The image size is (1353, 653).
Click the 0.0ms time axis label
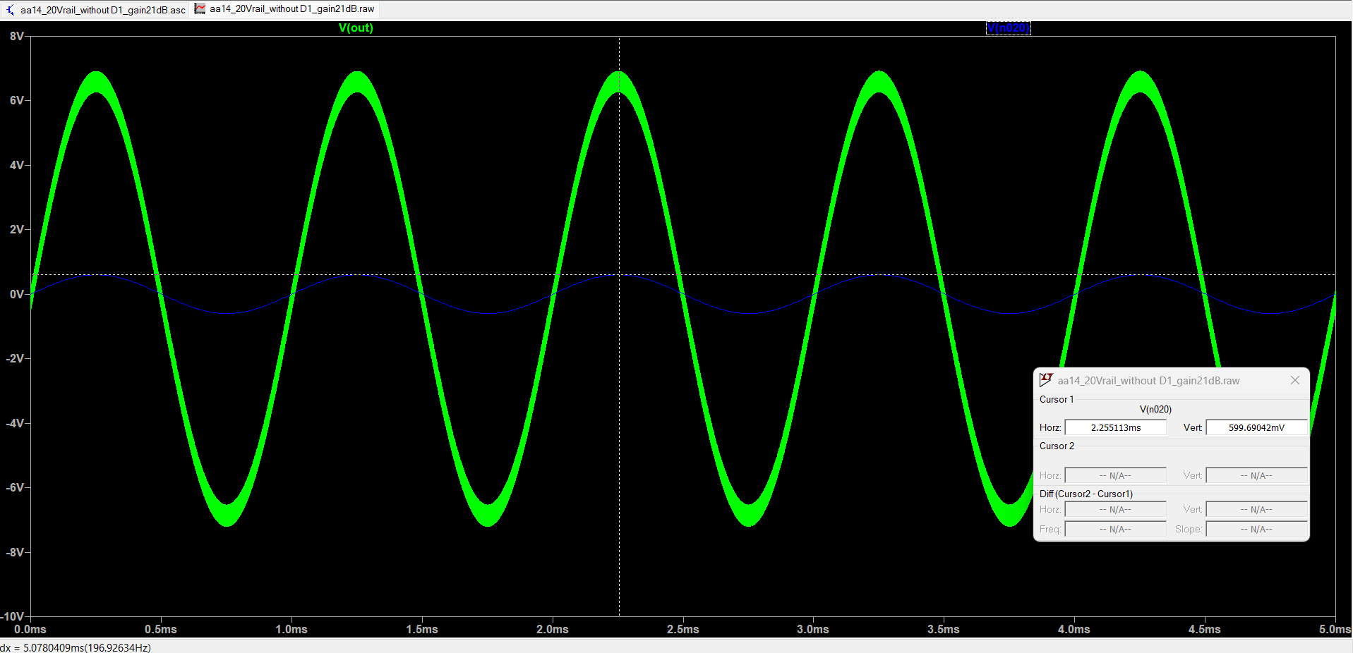[x=30, y=629]
